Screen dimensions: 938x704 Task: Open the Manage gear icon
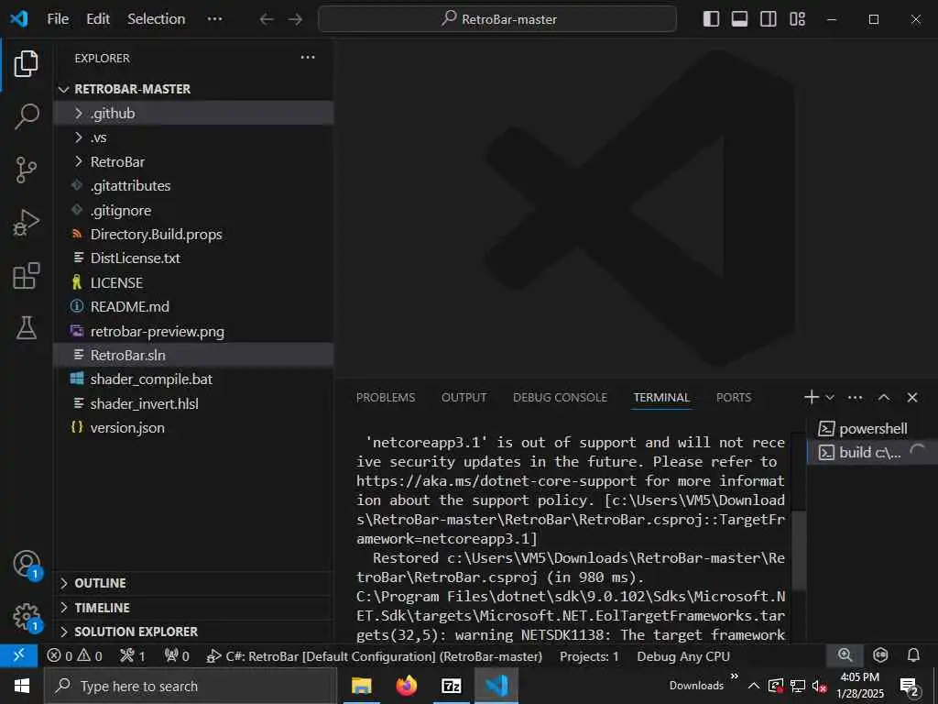click(26, 616)
